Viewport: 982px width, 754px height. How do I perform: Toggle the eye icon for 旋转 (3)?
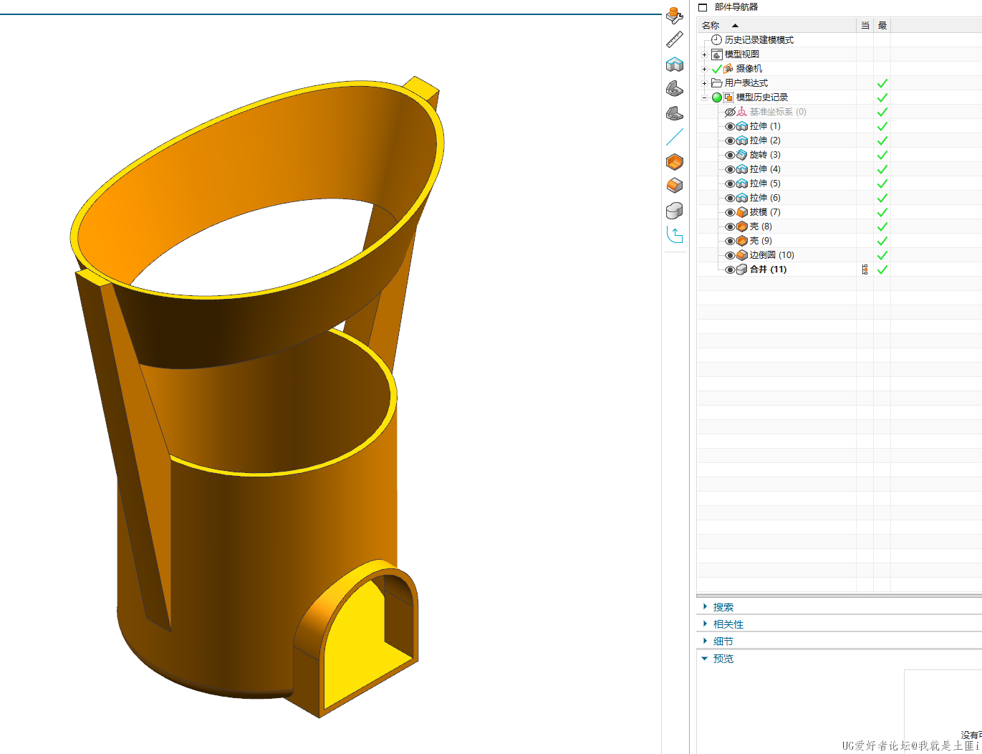pos(730,155)
